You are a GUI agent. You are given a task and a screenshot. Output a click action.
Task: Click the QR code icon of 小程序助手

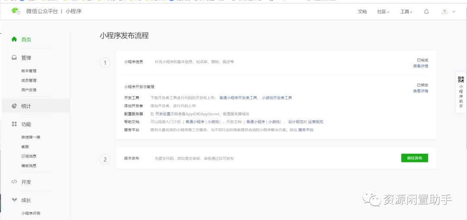[461, 79]
